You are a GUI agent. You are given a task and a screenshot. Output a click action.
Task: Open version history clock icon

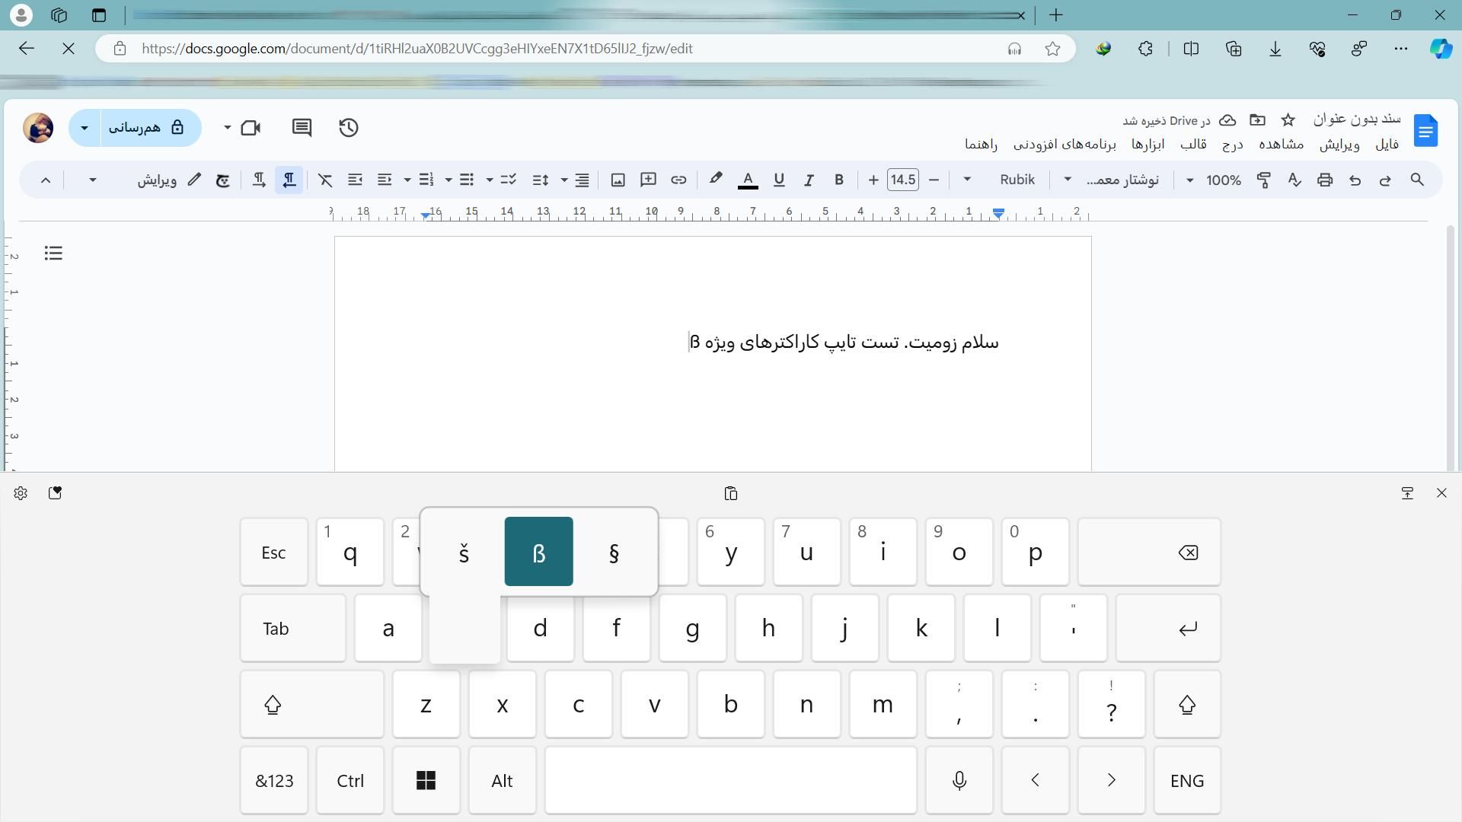click(349, 128)
